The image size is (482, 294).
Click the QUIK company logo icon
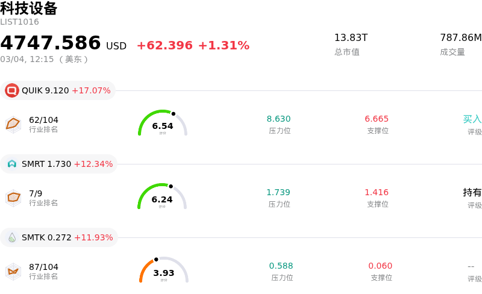coord(12,90)
